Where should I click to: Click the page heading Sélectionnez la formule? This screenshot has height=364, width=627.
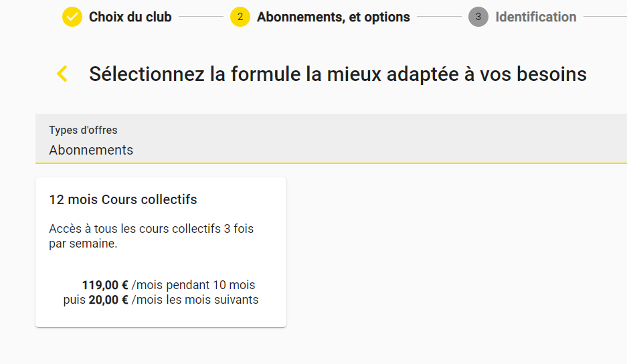(337, 74)
